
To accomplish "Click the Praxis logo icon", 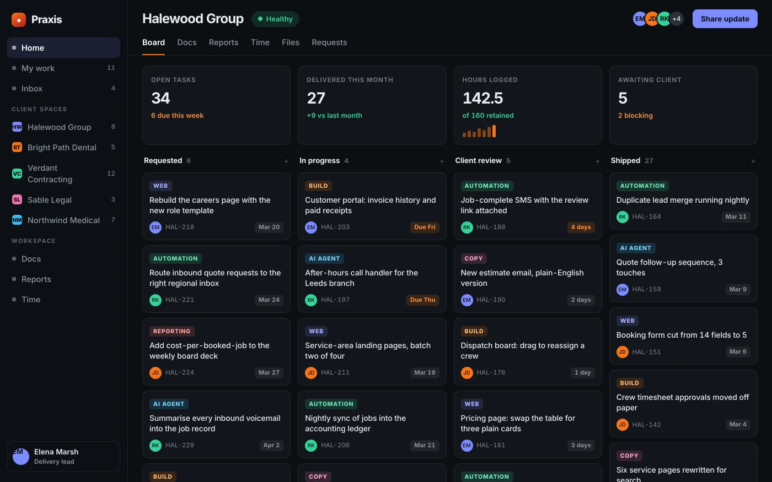I will [x=19, y=20].
